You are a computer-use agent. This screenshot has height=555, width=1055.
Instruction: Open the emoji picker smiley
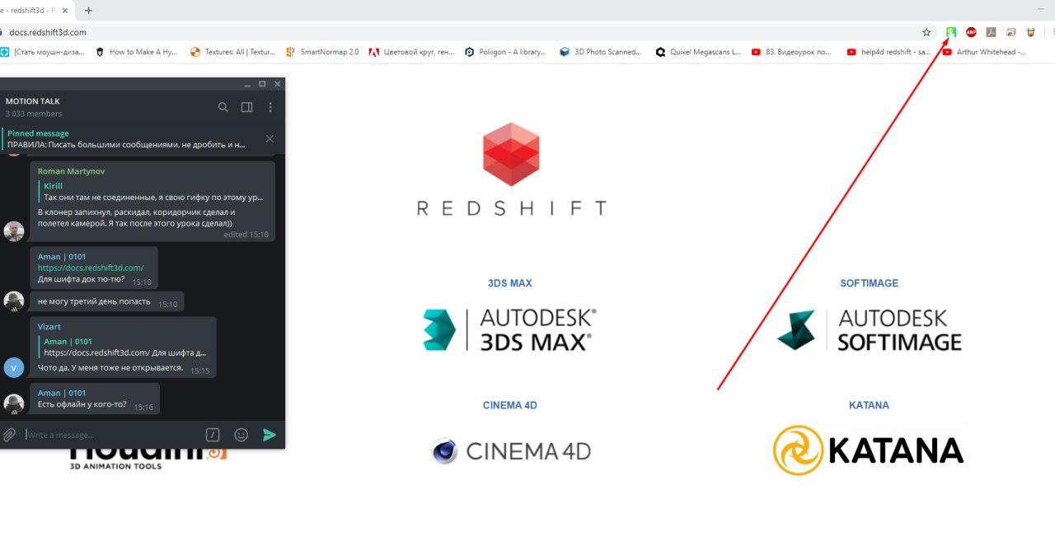pyautogui.click(x=241, y=435)
